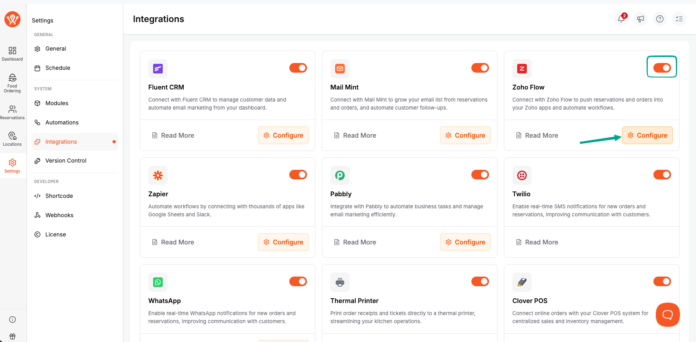Click the Zoho Flow logo icon
The height and width of the screenshot is (342, 696).
tap(522, 69)
